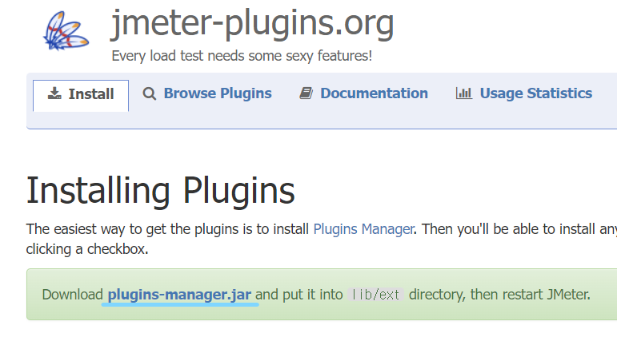This screenshot has height=337, width=617.
Task: Click the word Download in green notice
Action: [x=72, y=294]
